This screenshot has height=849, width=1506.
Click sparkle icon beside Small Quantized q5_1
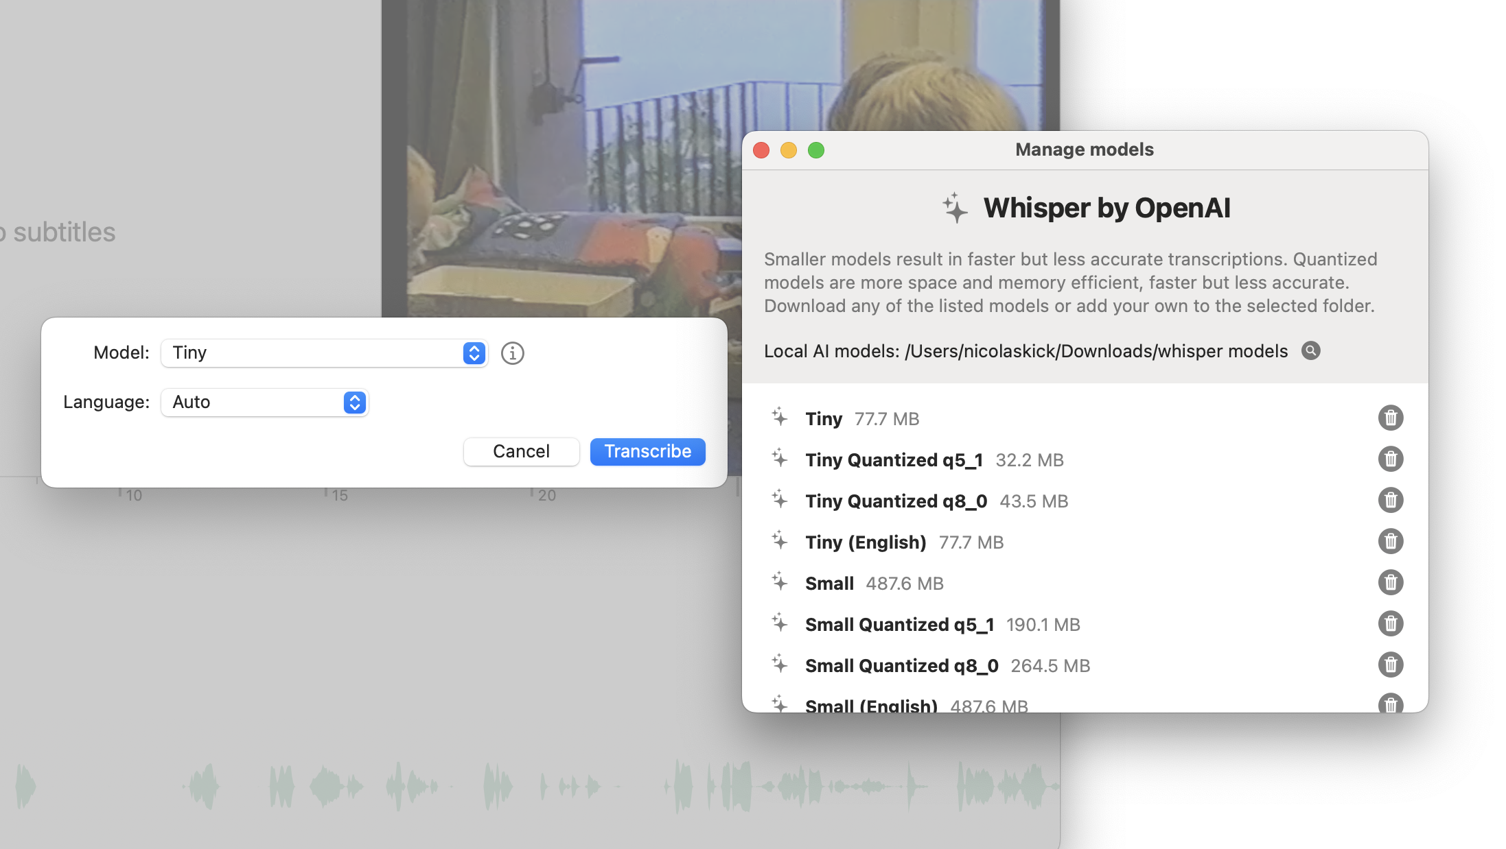pos(779,623)
